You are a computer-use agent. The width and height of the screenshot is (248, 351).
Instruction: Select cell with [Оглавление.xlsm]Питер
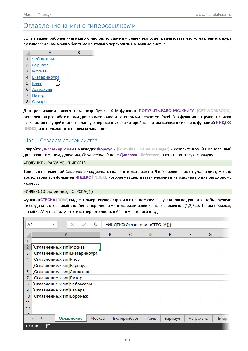tap(66, 278)
